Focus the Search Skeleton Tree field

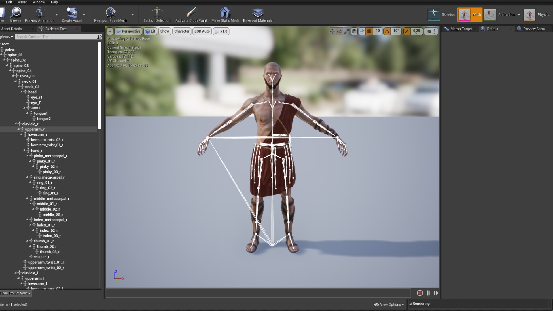tap(56, 37)
